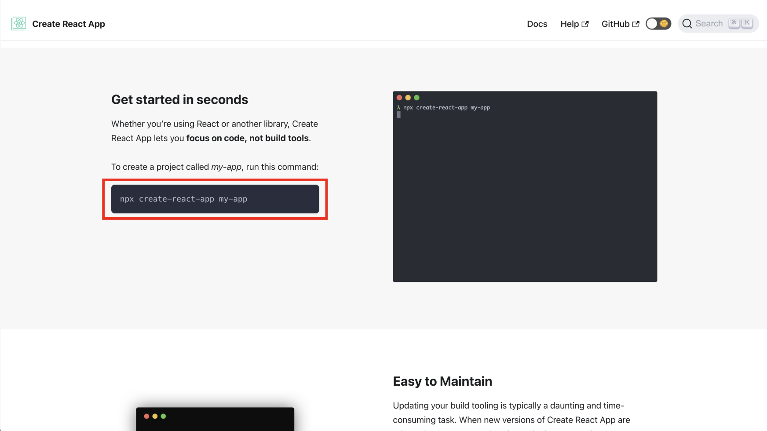Click green dot of bottom terminal window
Viewport: 767px width, 431px height.
click(x=164, y=416)
